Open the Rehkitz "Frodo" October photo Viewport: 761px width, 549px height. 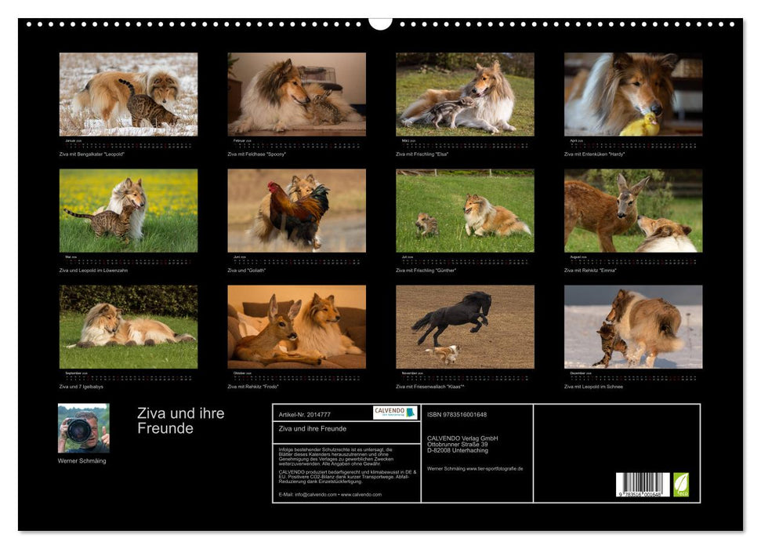click(296, 326)
